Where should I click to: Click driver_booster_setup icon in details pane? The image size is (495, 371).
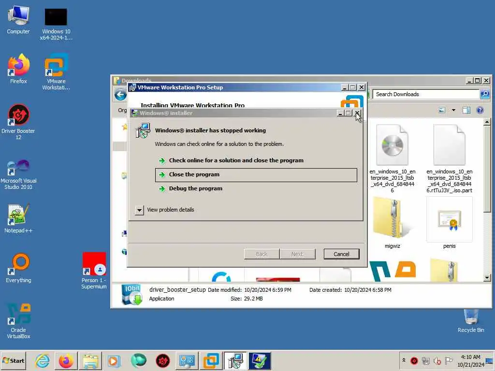click(x=132, y=294)
